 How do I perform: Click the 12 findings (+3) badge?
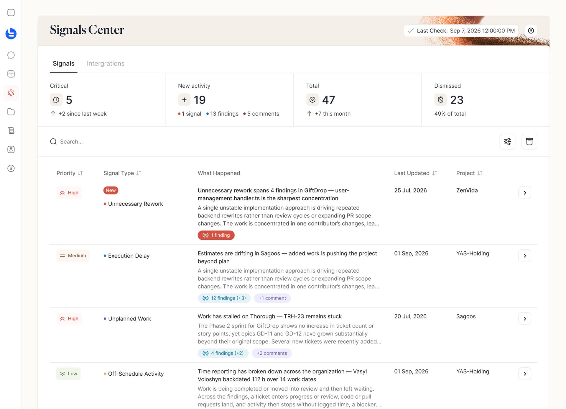224,298
